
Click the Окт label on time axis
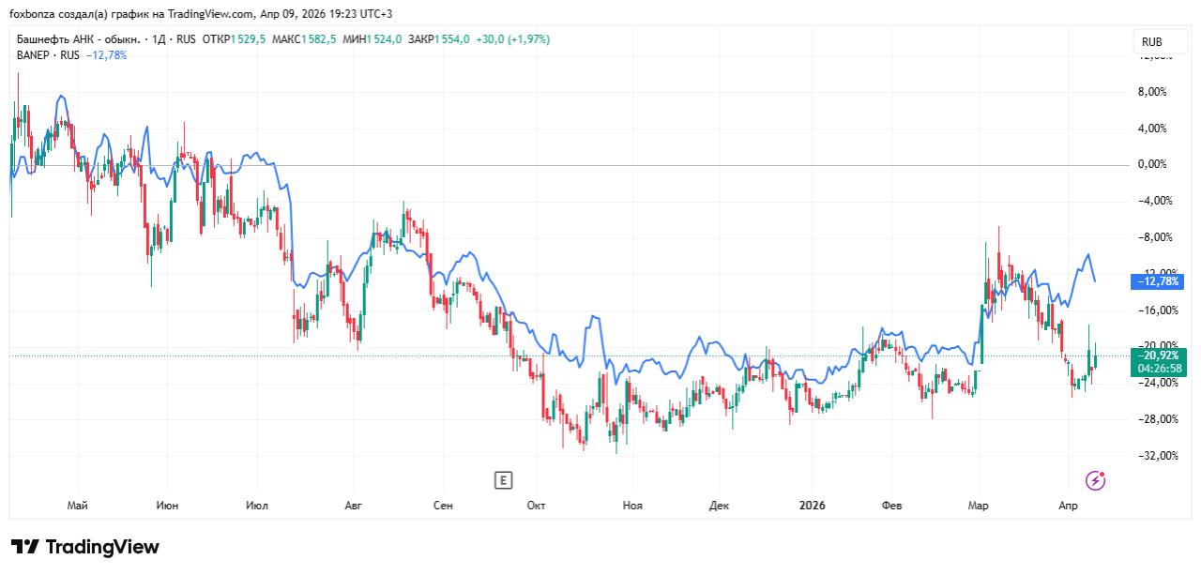pos(536,506)
